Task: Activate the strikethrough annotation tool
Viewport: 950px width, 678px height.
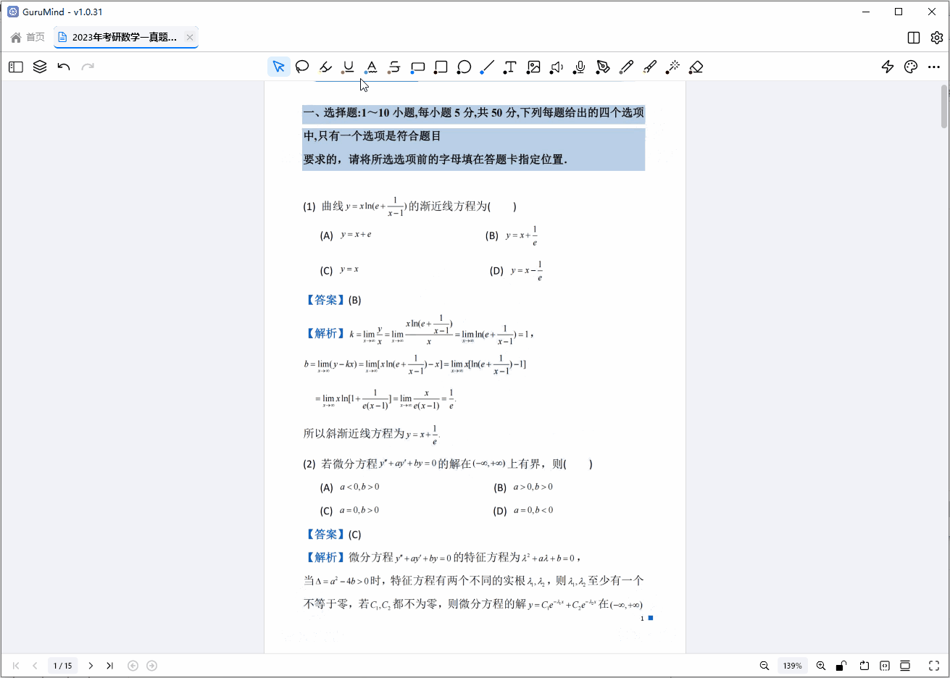Action: [394, 67]
